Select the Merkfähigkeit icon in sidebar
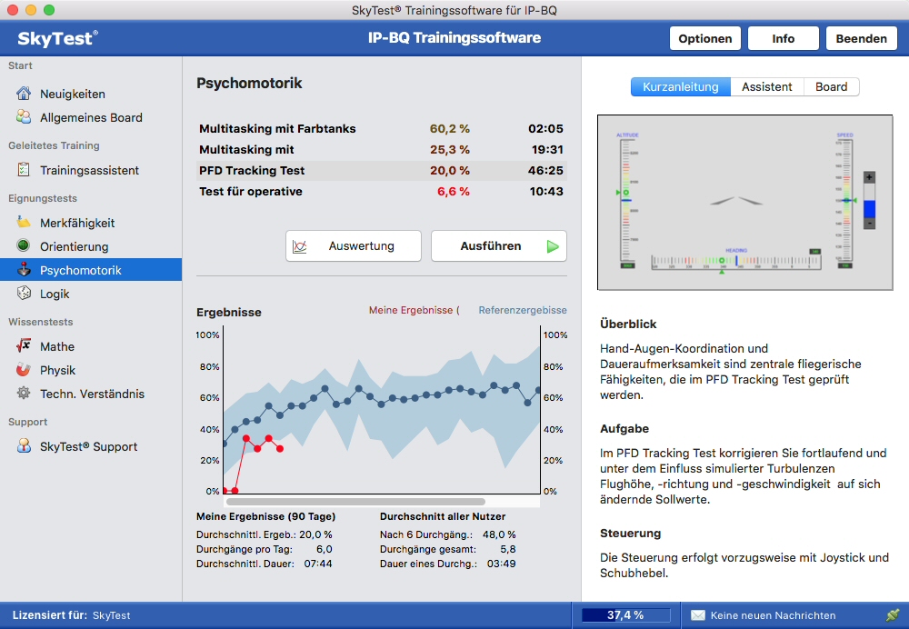 [x=24, y=223]
